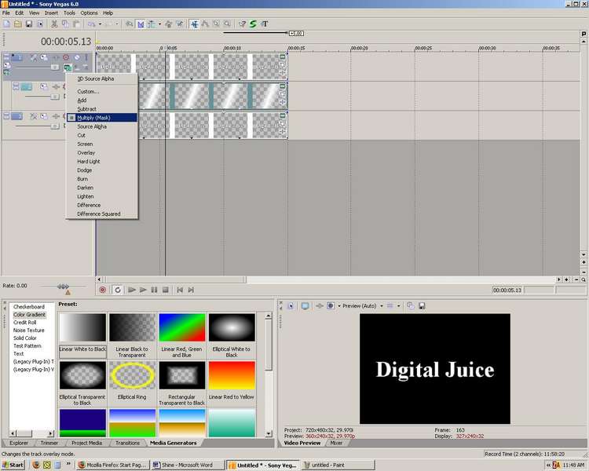Screen dimensions: 589x471
Task: Open track 1 compositing mode button
Action: pos(68,68)
